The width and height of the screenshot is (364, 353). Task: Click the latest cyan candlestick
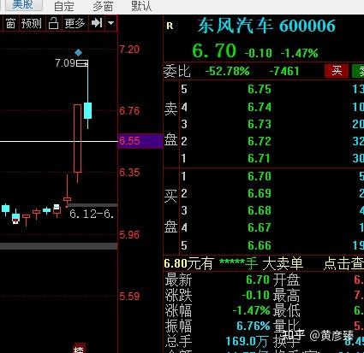[87, 110]
